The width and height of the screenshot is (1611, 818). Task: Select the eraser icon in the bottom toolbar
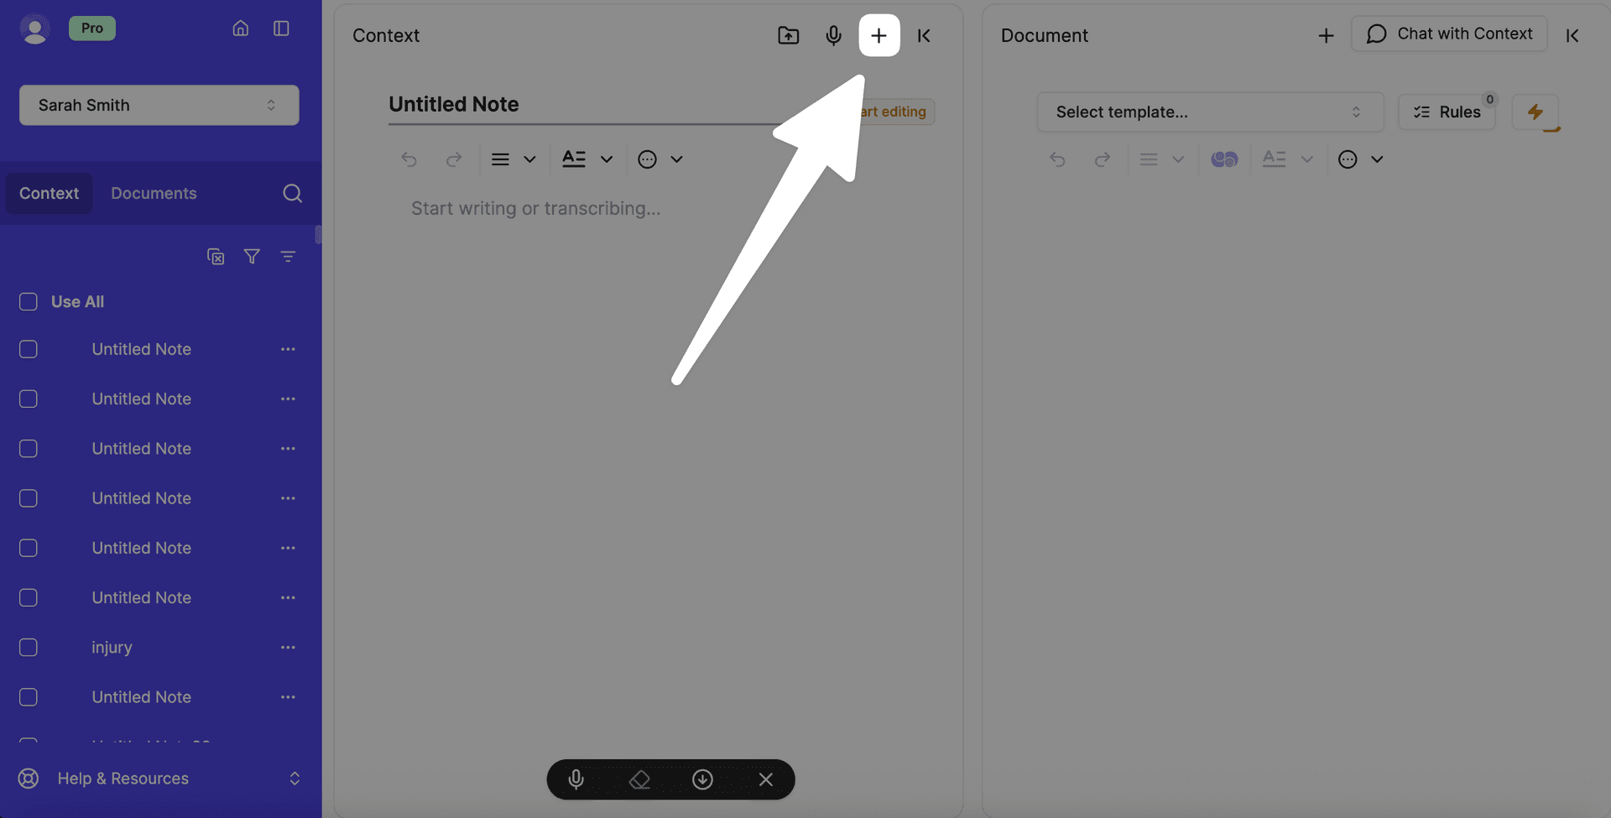tap(639, 779)
